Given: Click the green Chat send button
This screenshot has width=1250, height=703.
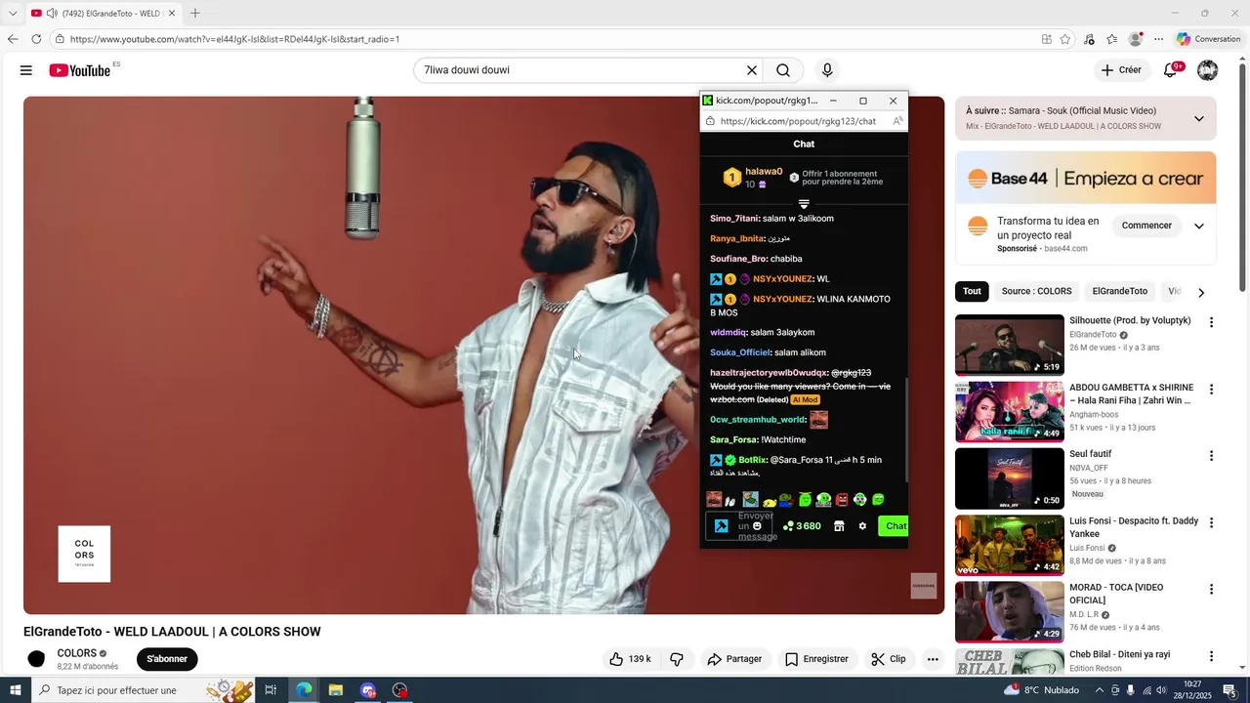Looking at the screenshot, I should coord(894,526).
